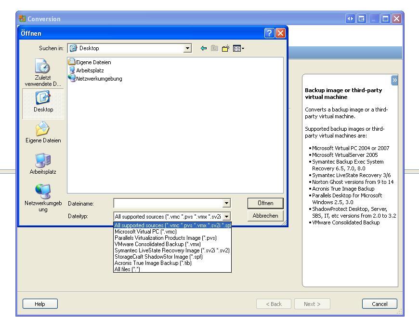Expand the Dateiname dropdown arrow
This screenshot has height=332, width=419.
click(x=226, y=203)
